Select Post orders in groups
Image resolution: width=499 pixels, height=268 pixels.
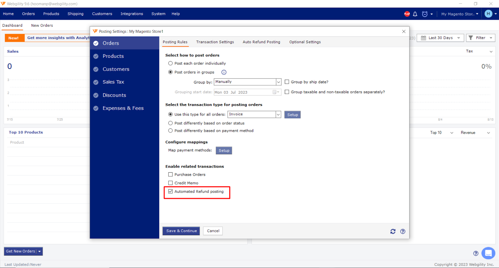(170, 72)
